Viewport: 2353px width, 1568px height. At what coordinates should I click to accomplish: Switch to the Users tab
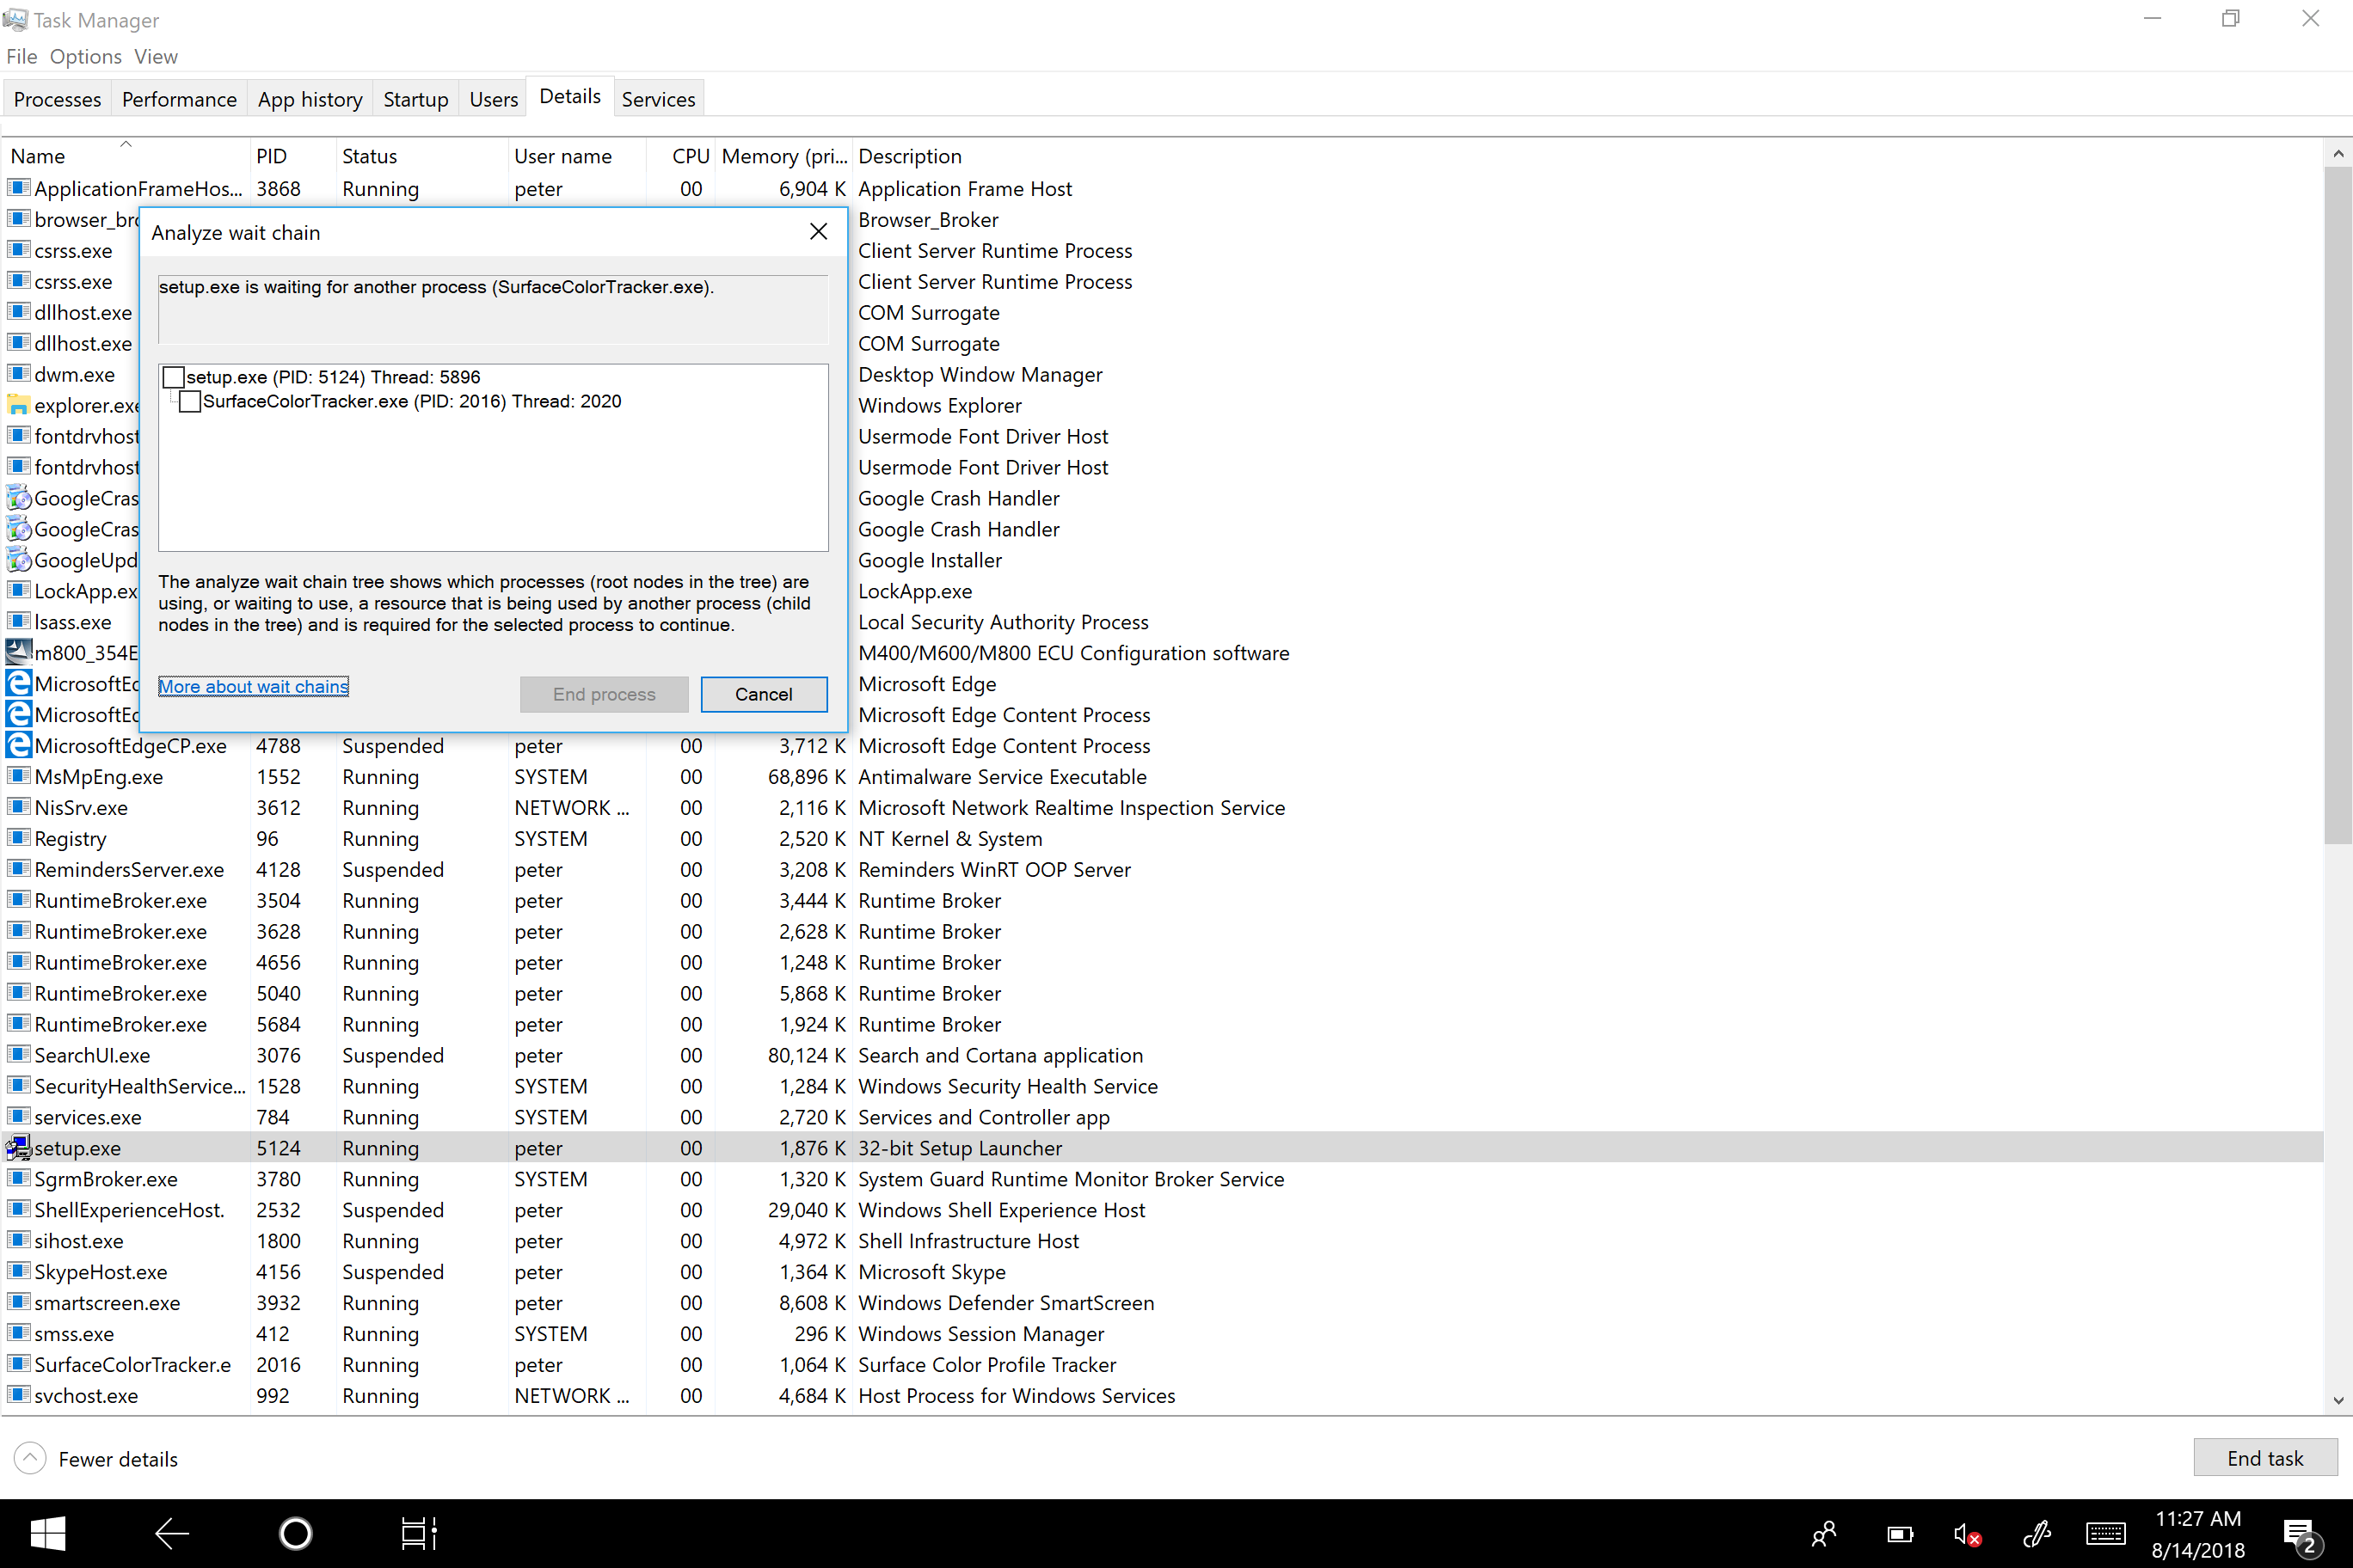point(493,99)
